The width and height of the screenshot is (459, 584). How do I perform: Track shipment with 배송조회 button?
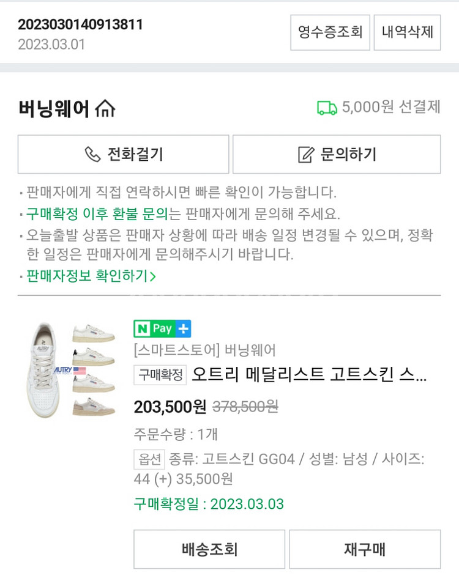coord(209,549)
